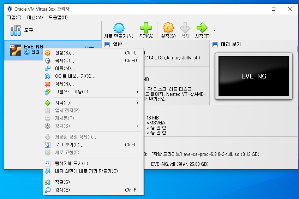Click the 22.04 LTS (Jammy Jellyfish) text
This screenshot has width=299, height=199.
click(172, 58)
